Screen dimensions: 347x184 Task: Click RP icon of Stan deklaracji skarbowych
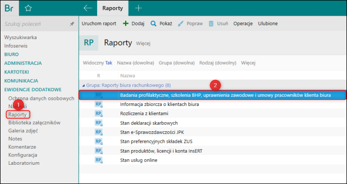pos(99,123)
